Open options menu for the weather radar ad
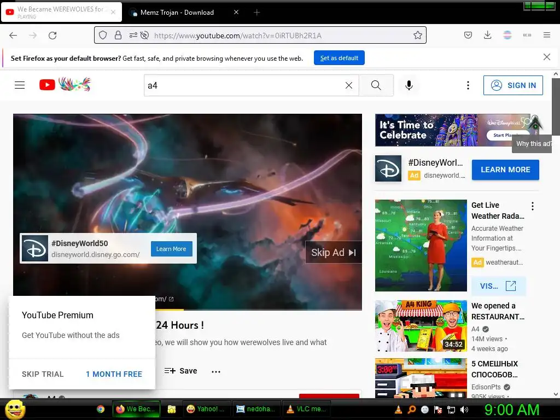Screen dimensions: 560x420 [x=533, y=206]
